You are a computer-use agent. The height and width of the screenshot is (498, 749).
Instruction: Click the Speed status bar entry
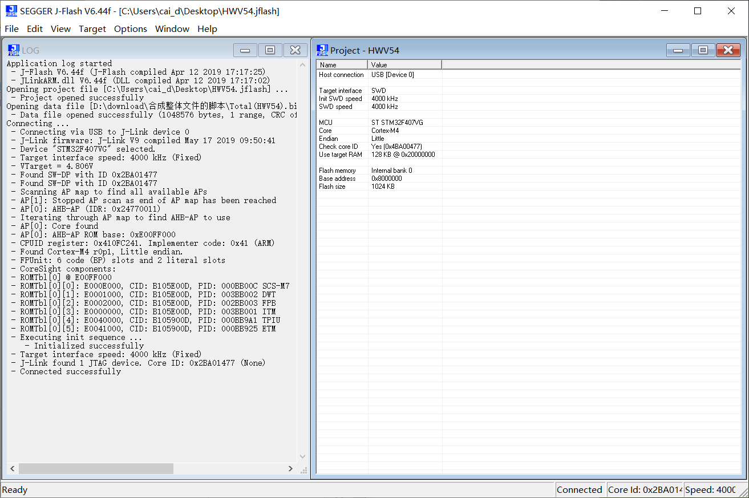[x=710, y=489]
